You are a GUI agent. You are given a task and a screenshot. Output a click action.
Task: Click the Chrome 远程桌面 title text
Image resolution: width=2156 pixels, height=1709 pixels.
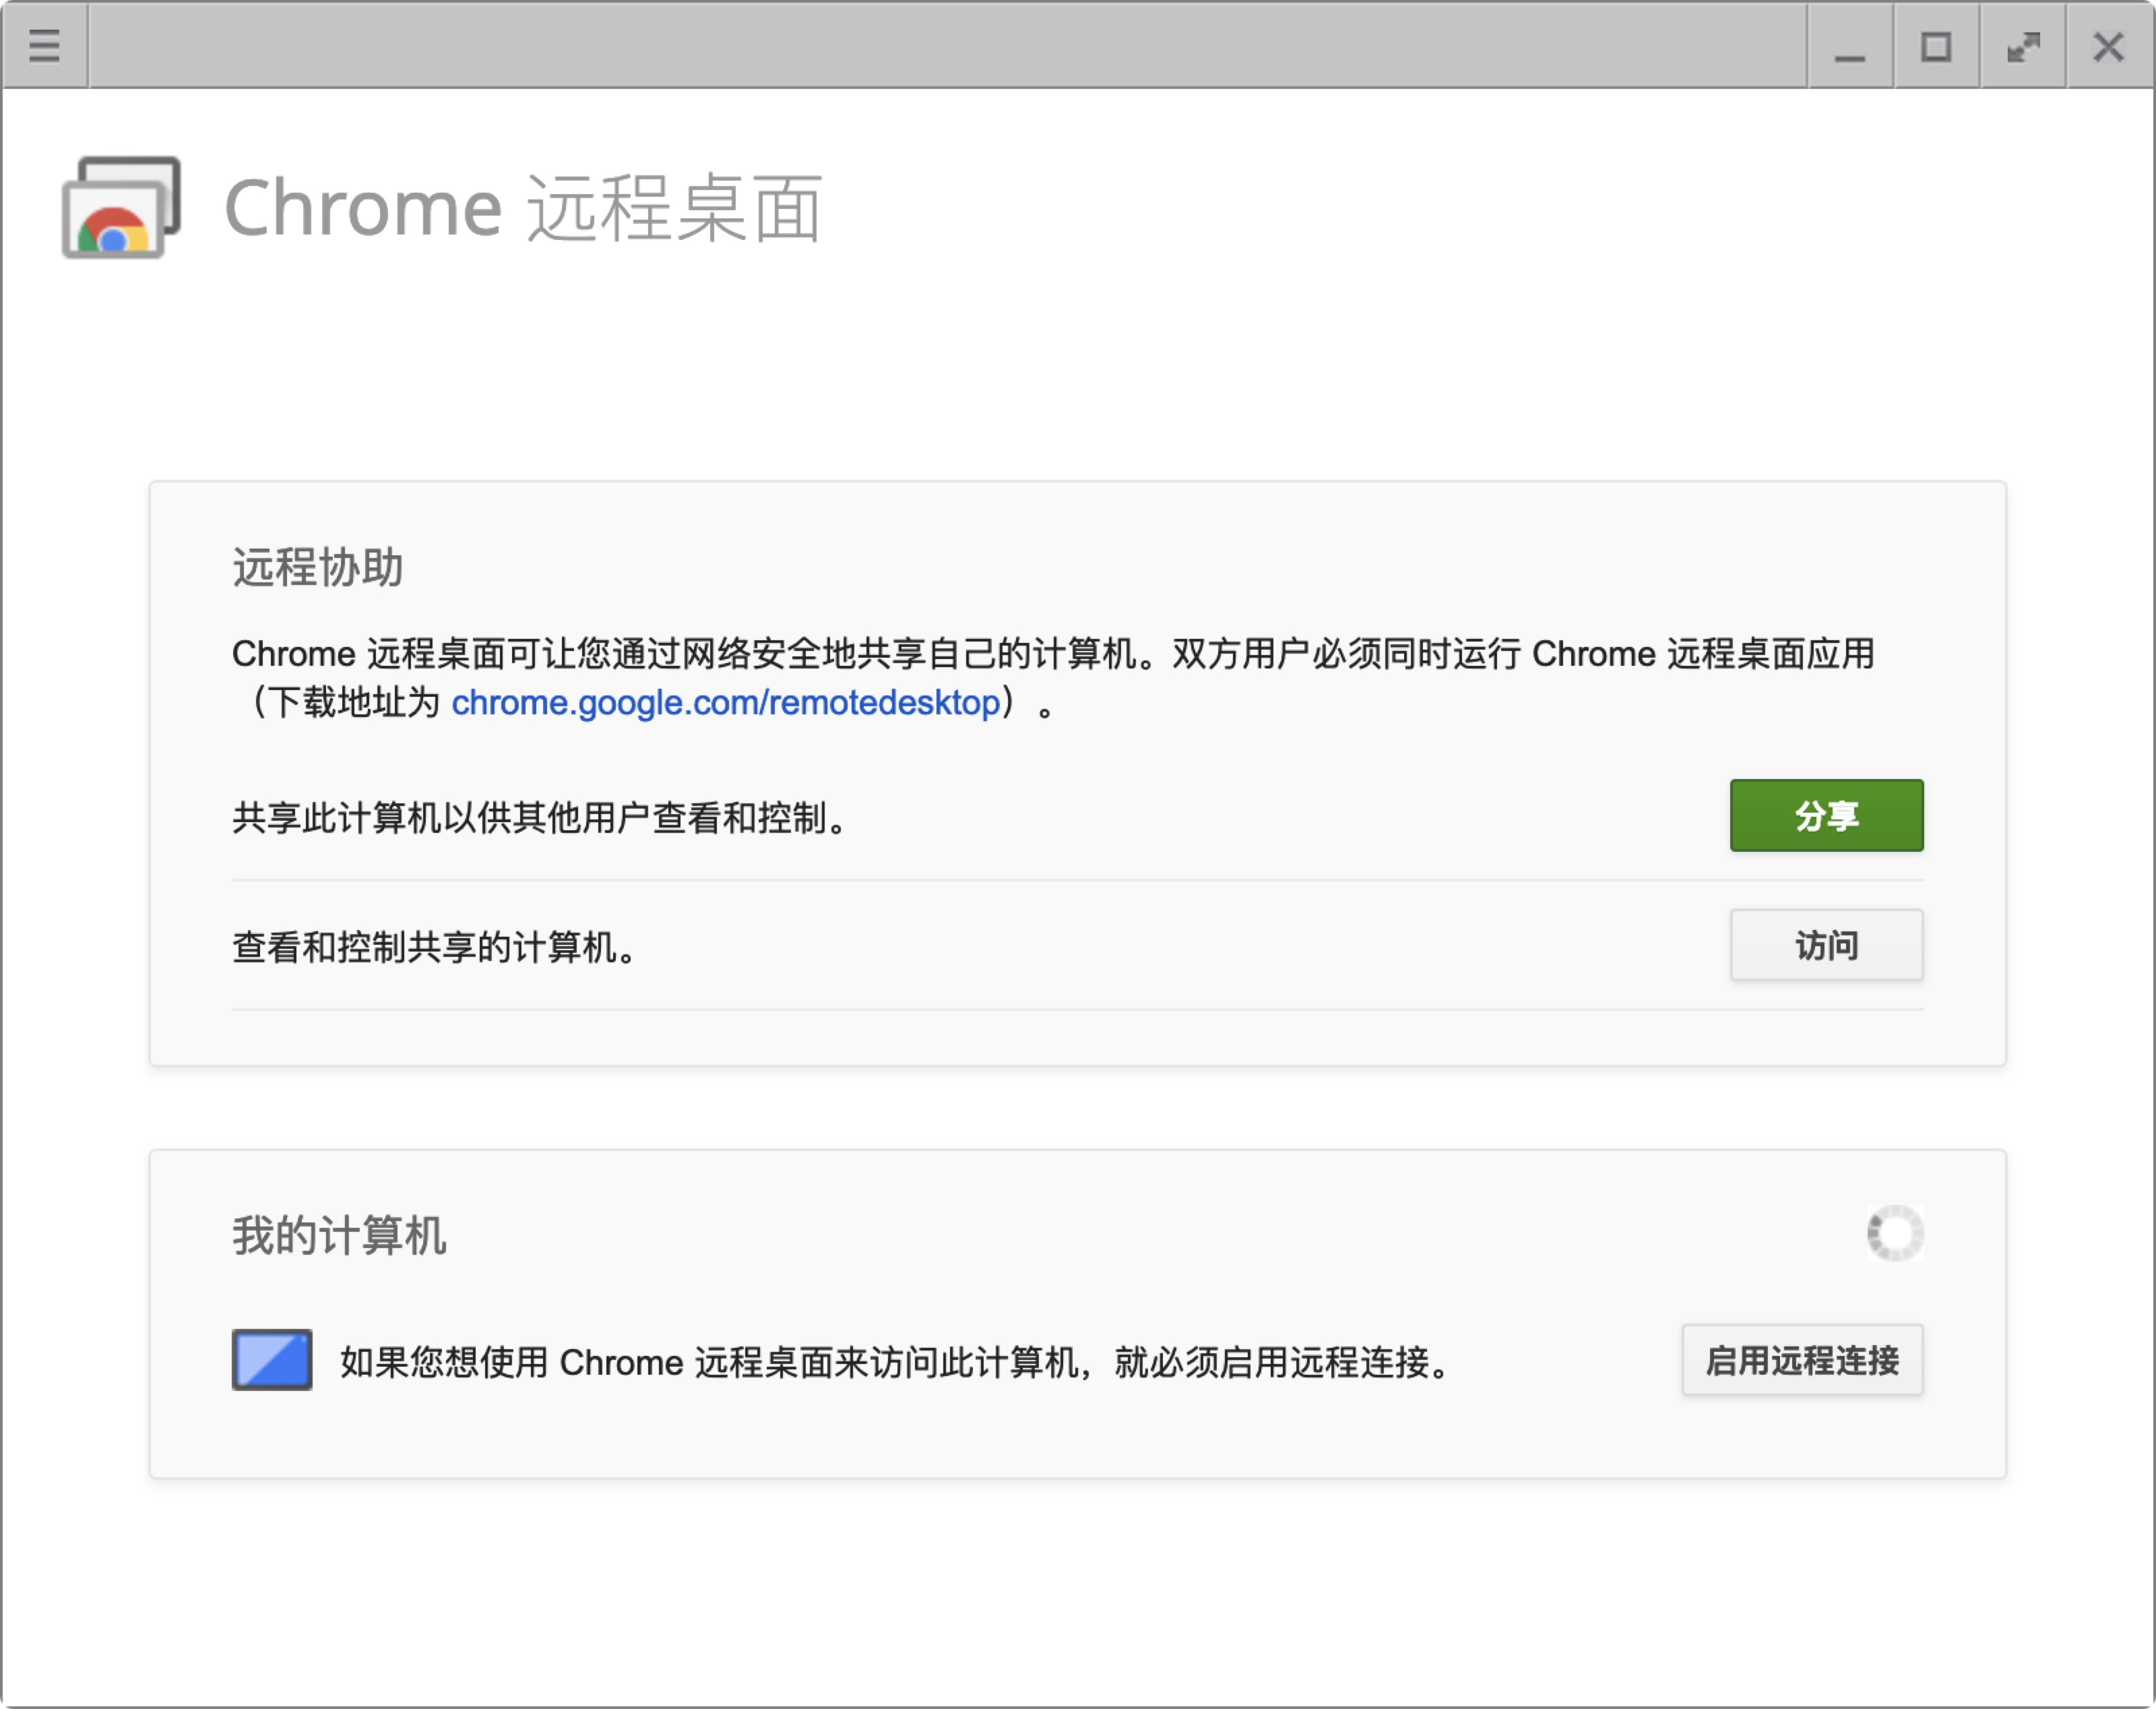pyautogui.click(x=523, y=208)
